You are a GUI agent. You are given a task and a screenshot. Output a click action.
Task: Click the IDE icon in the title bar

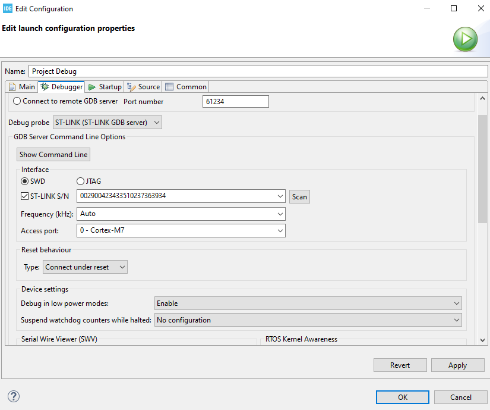[7, 8]
